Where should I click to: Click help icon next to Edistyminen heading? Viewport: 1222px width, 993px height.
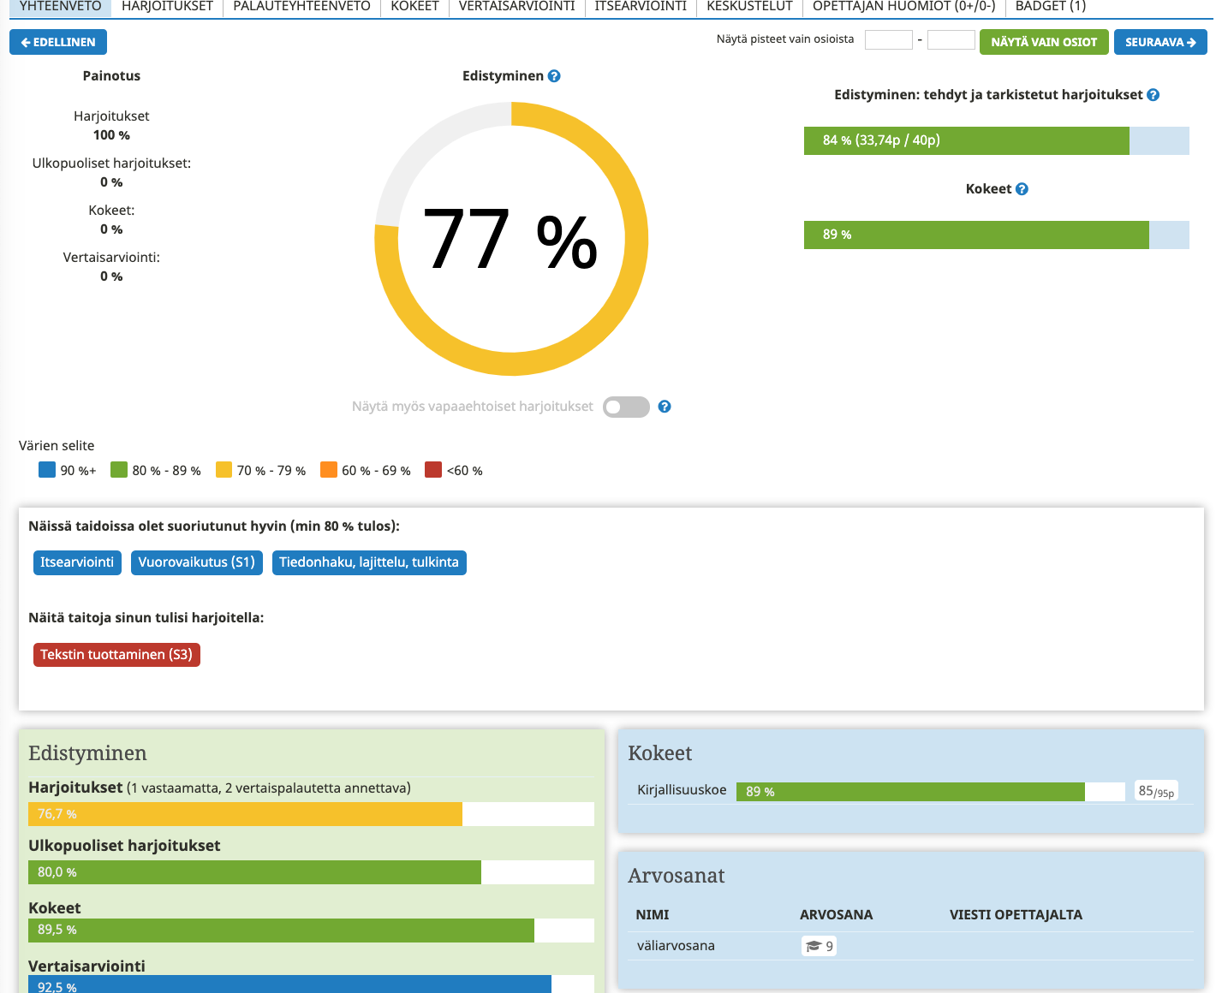coord(554,76)
